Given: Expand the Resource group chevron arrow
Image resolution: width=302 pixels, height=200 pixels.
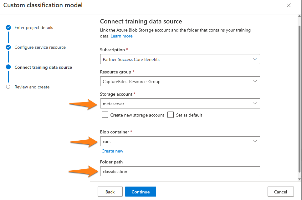Looking at the screenshot, I should point(255,81).
